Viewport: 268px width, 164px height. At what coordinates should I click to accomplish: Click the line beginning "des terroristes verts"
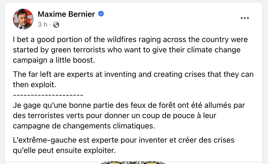[x=114, y=116]
